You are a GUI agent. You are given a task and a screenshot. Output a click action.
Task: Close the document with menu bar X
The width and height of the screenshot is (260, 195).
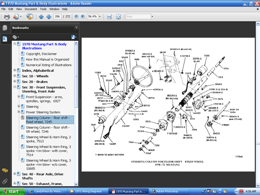(x=258, y=9)
